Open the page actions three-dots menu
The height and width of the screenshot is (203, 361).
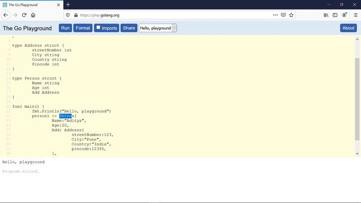275,15
